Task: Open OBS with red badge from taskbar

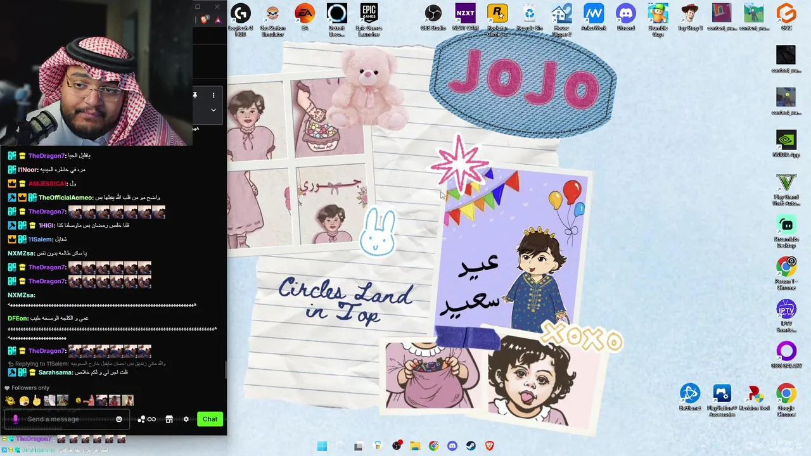Action: click(397, 446)
